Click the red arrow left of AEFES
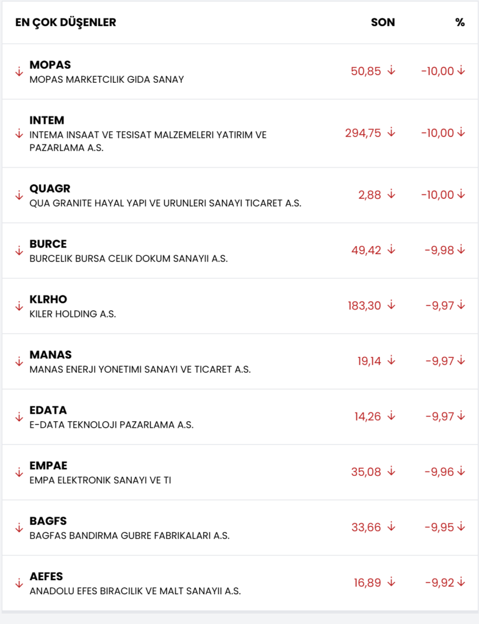This screenshot has height=624, width=479. click(x=19, y=583)
